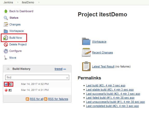
Task: Expand the itestDemo breadcrumb arrow
Action: (x=39, y=2)
